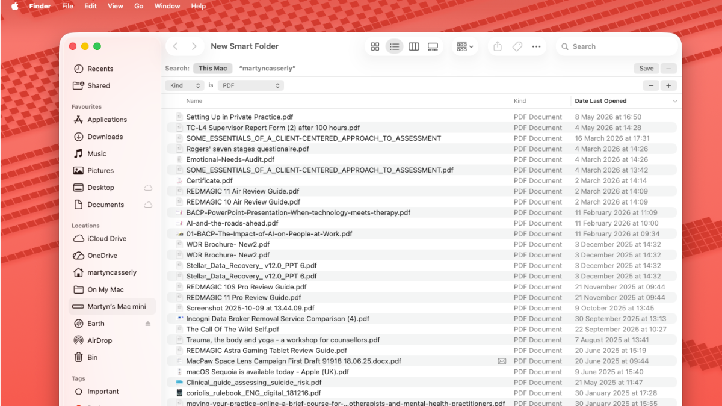The height and width of the screenshot is (406, 722).
Task: Eject the Earth volume
Action: (x=148, y=324)
